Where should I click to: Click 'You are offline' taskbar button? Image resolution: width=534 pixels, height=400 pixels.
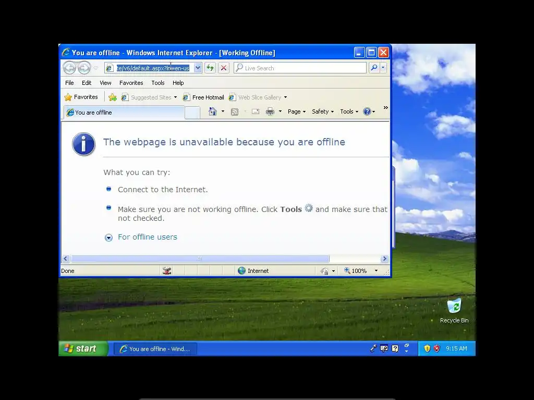tap(155, 348)
